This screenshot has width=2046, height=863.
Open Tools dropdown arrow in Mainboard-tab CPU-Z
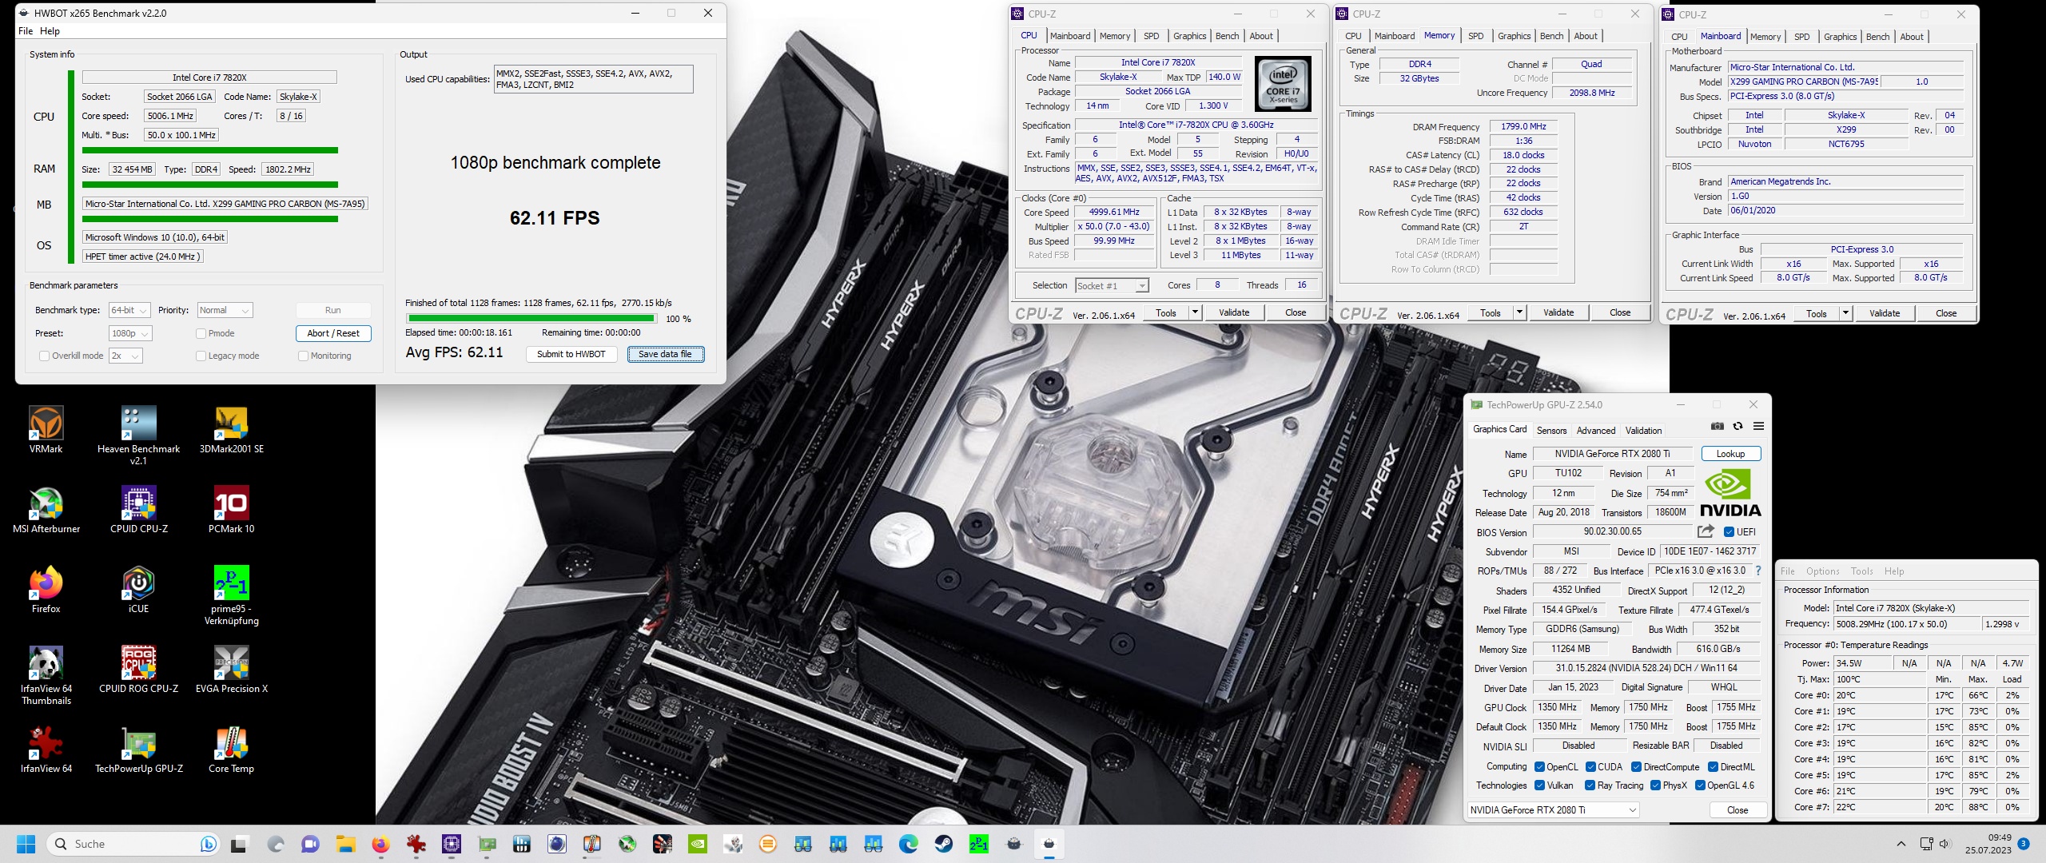tap(1845, 313)
